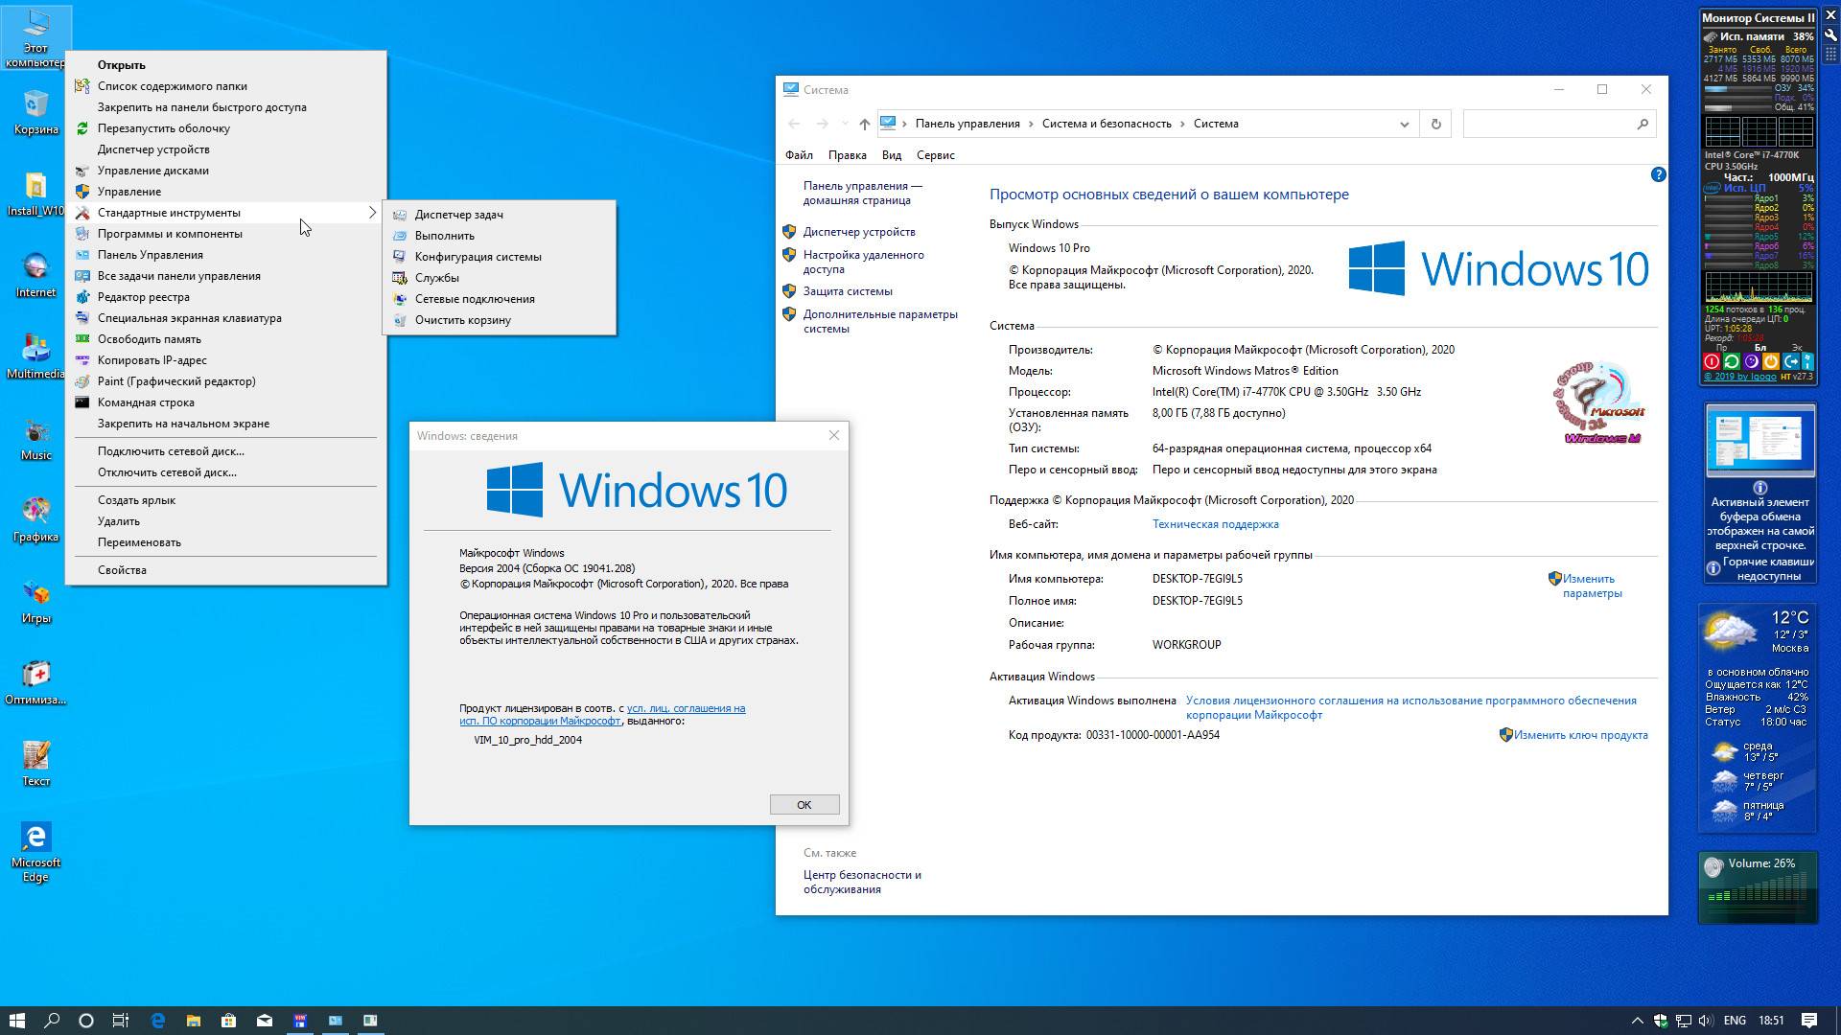Viewport: 1841px width, 1035px height.
Task: Click Изменить ключ продукта link
Action: click(1580, 735)
